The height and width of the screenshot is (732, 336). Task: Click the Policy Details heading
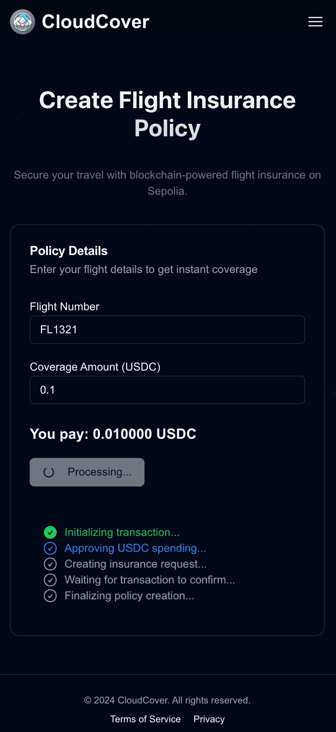69,251
